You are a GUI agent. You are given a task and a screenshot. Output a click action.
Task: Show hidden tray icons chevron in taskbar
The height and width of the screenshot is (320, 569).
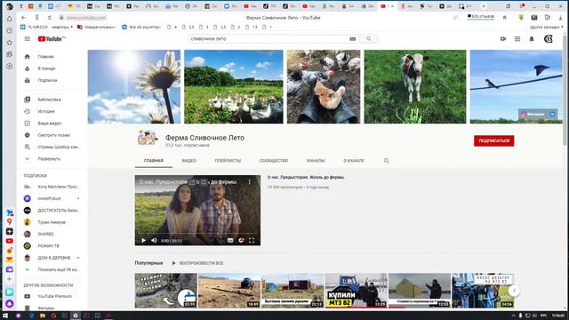click(513, 316)
